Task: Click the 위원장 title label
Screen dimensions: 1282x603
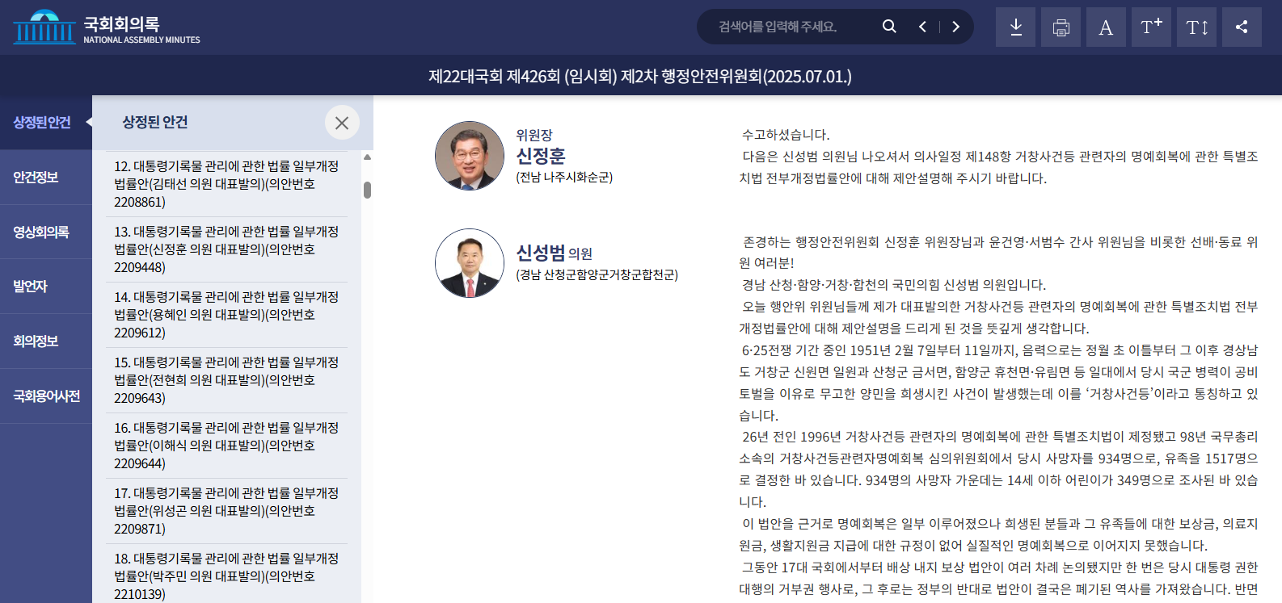Action: [534, 135]
